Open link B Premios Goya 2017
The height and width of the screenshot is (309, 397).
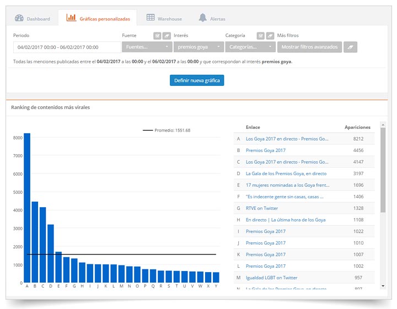tap(266, 150)
